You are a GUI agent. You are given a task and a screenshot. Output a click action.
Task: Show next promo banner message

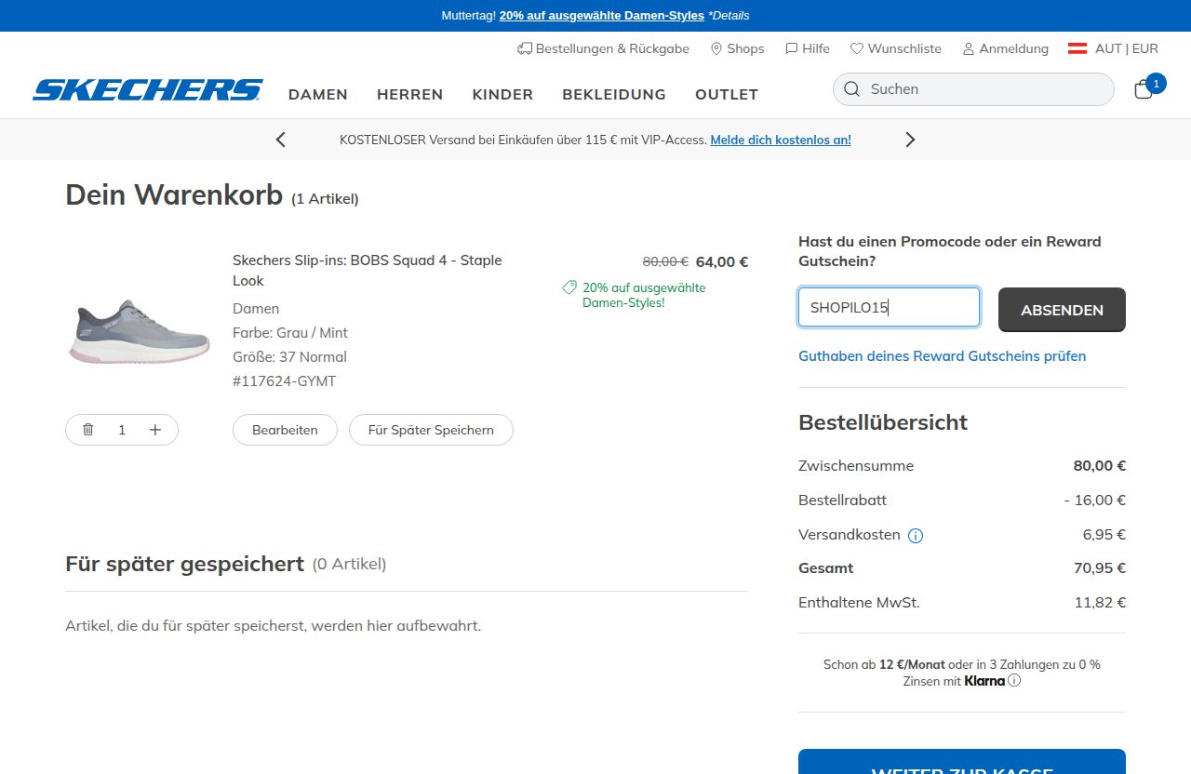(910, 140)
